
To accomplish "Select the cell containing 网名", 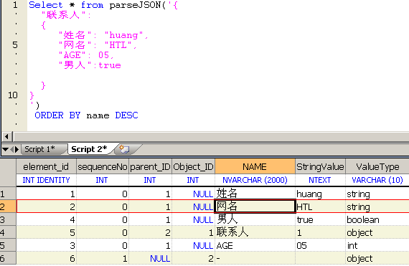I will click(x=255, y=206).
